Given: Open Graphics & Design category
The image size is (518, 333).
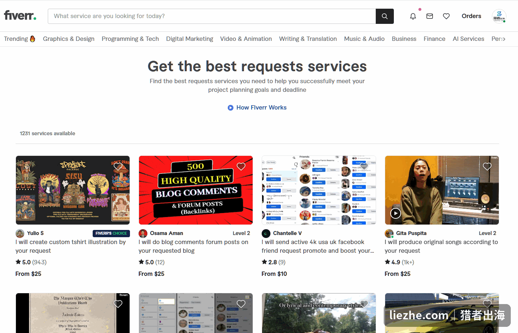Looking at the screenshot, I should click(x=69, y=39).
